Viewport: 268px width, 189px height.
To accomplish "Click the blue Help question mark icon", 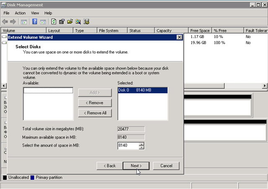I will (35, 22).
